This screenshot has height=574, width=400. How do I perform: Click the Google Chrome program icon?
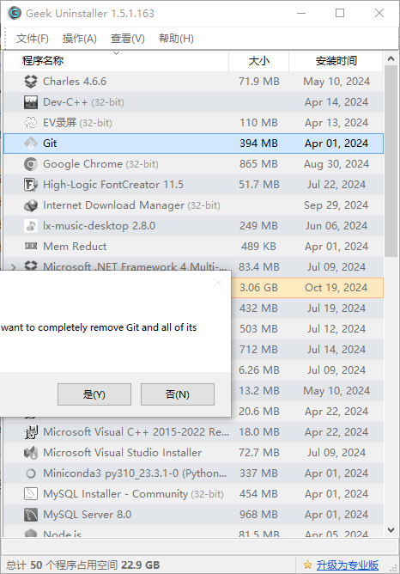[31, 164]
